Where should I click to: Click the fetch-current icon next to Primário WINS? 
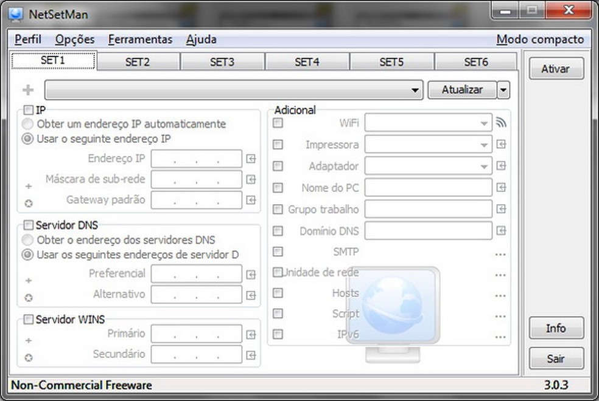pyautogui.click(x=251, y=335)
